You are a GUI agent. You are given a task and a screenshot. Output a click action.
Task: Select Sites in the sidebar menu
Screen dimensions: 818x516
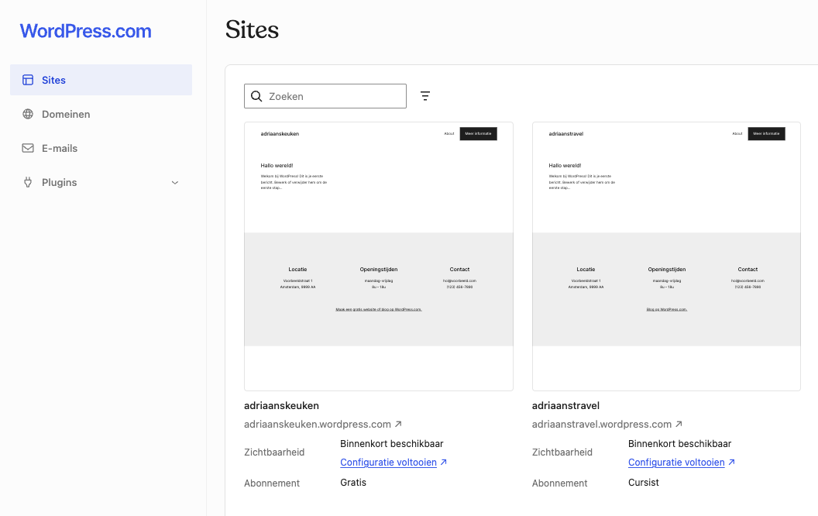pos(101,80)
